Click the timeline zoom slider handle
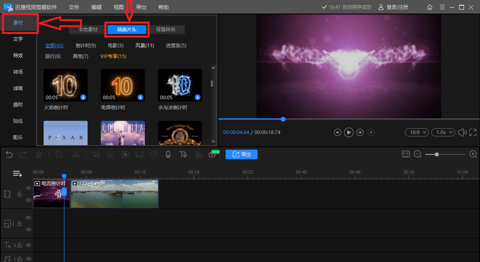The image size is (480, 262). [437, 154]
